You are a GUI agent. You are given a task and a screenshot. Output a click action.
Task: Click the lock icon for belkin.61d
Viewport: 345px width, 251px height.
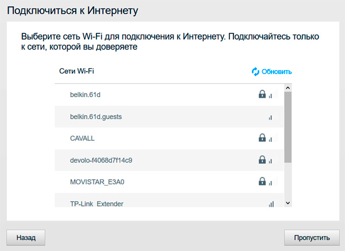tap(262, 94)
